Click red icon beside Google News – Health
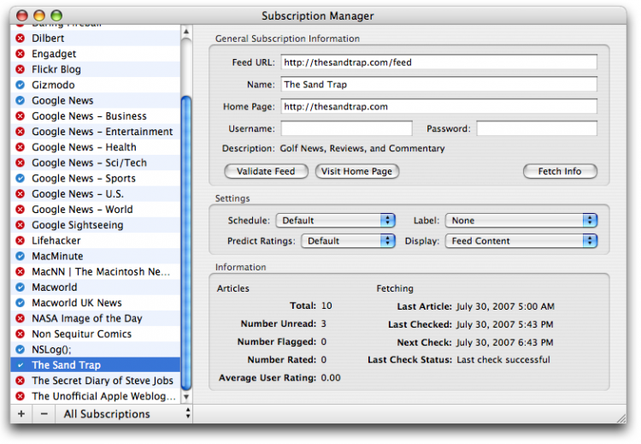This screenshot has height=444, width=641. 20,147
